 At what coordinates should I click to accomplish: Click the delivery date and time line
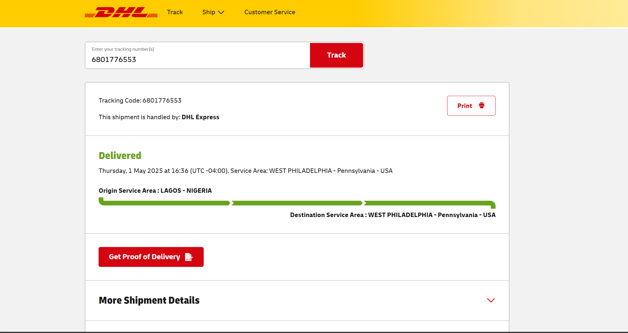(246, 171)
